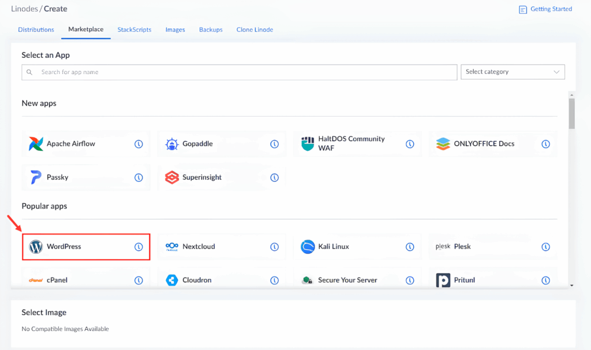
Task: Select the Marketplace tab
Action: click(86, 29)
